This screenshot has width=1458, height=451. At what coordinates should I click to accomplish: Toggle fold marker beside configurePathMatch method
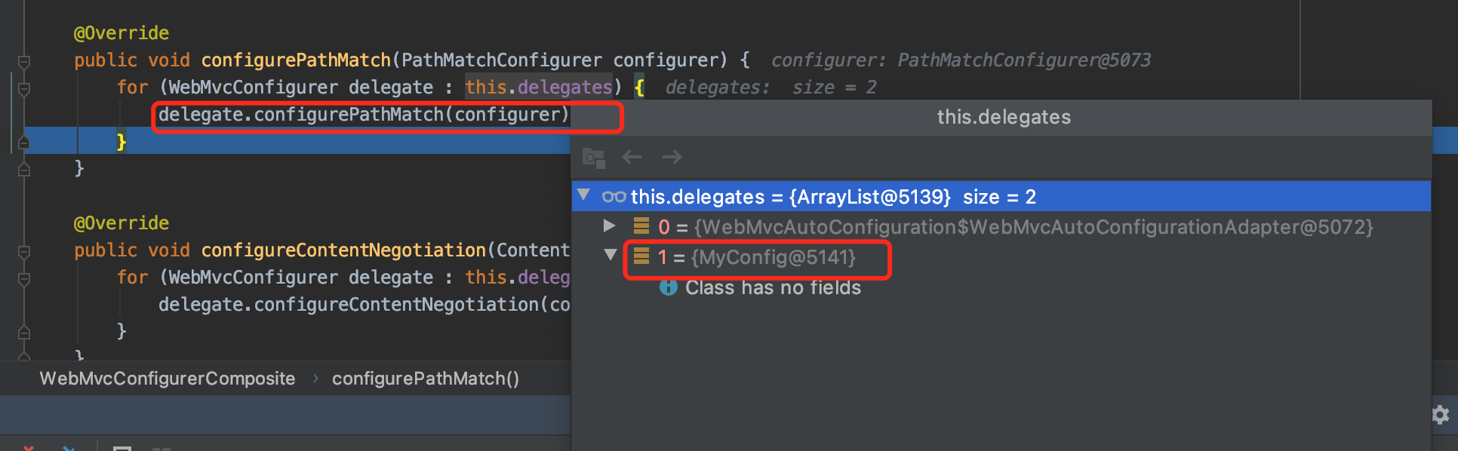(x=24, y=61)
